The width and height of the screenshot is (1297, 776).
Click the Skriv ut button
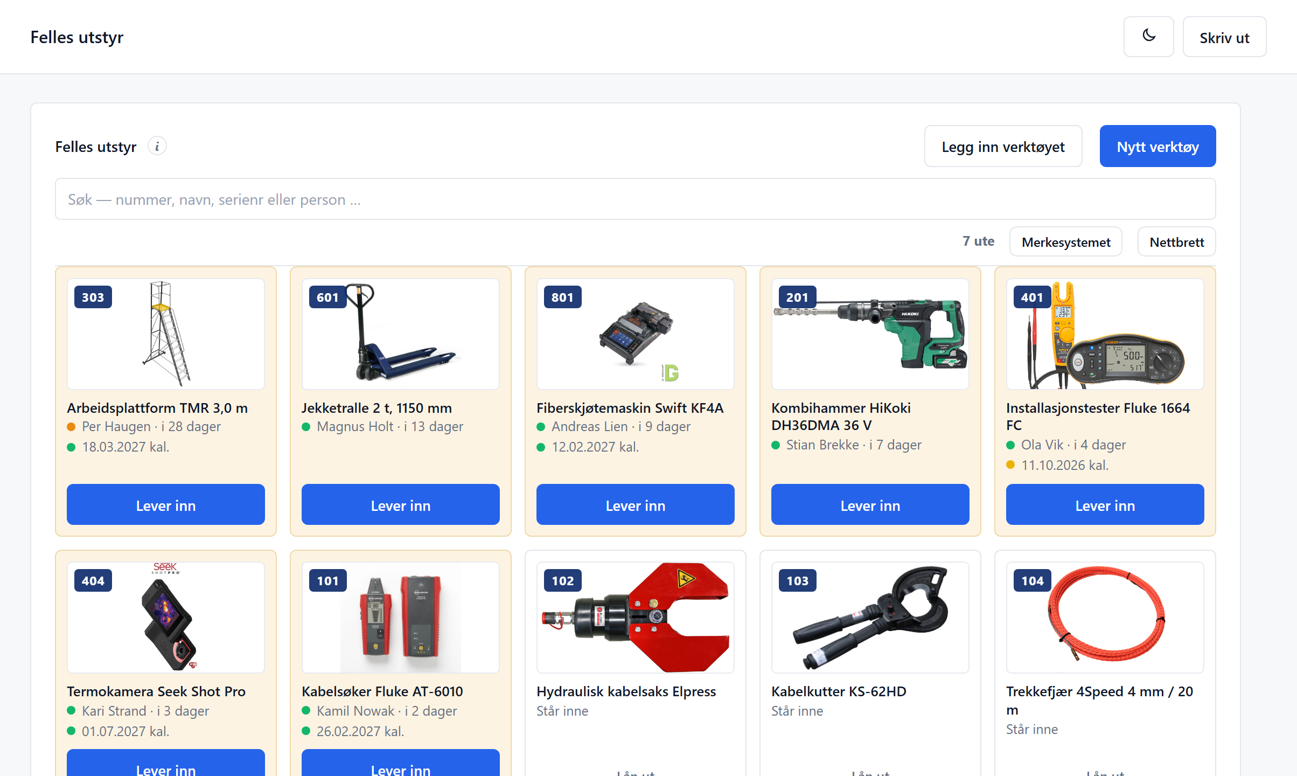point(1224,37)
